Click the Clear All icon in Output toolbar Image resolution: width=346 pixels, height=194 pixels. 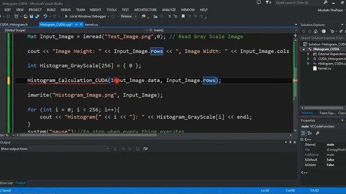click(x=137, y=149)
